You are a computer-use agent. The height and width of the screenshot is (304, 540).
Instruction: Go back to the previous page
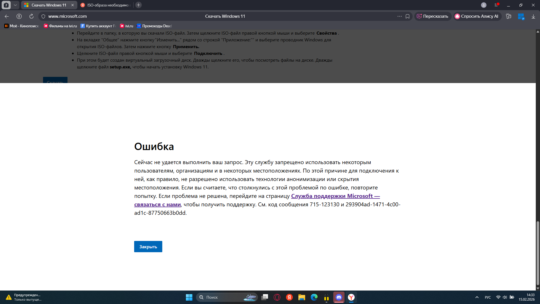click(7, 16)
